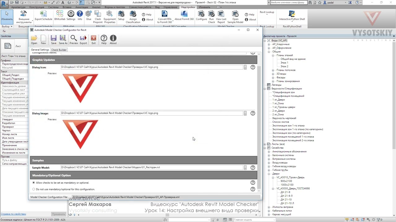This screenshot has width=396, height=222.
Task: Click the Save As icon in Configurator
Action: point(63,39)
